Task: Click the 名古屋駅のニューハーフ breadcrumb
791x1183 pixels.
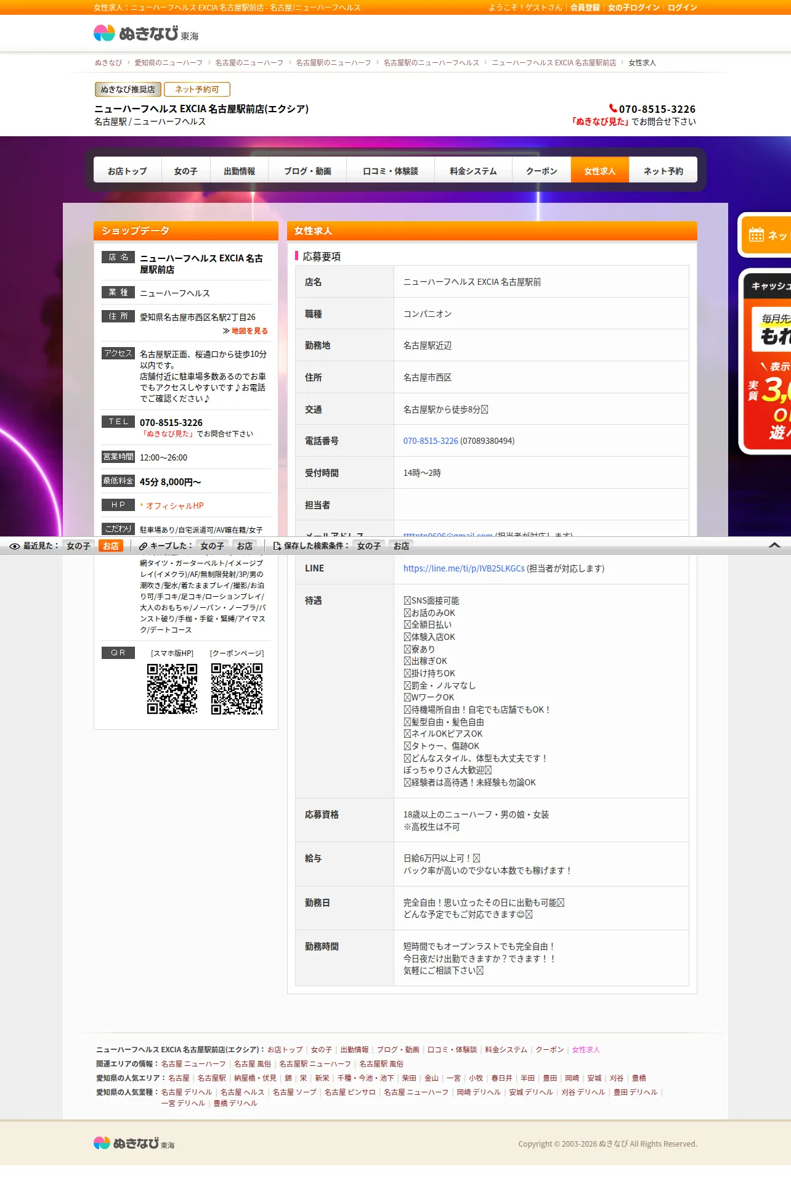Action: [333, 63]
